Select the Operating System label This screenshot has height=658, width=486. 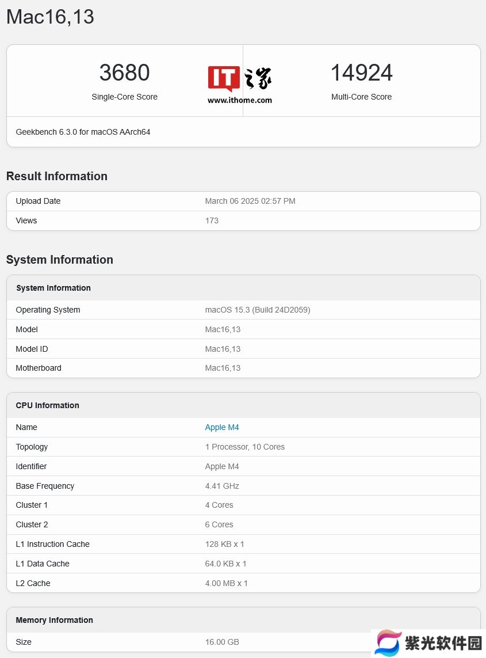coord(48,310)
